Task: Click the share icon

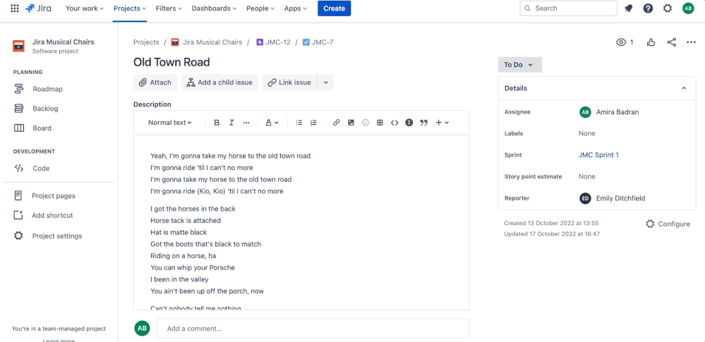Action: (x=672, y=42)
